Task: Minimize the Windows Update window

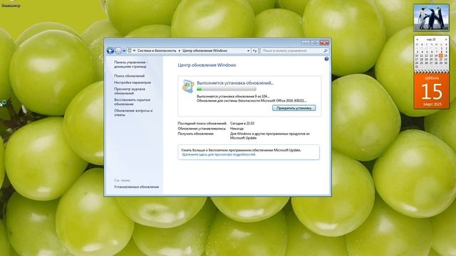Action: point(306,43)
